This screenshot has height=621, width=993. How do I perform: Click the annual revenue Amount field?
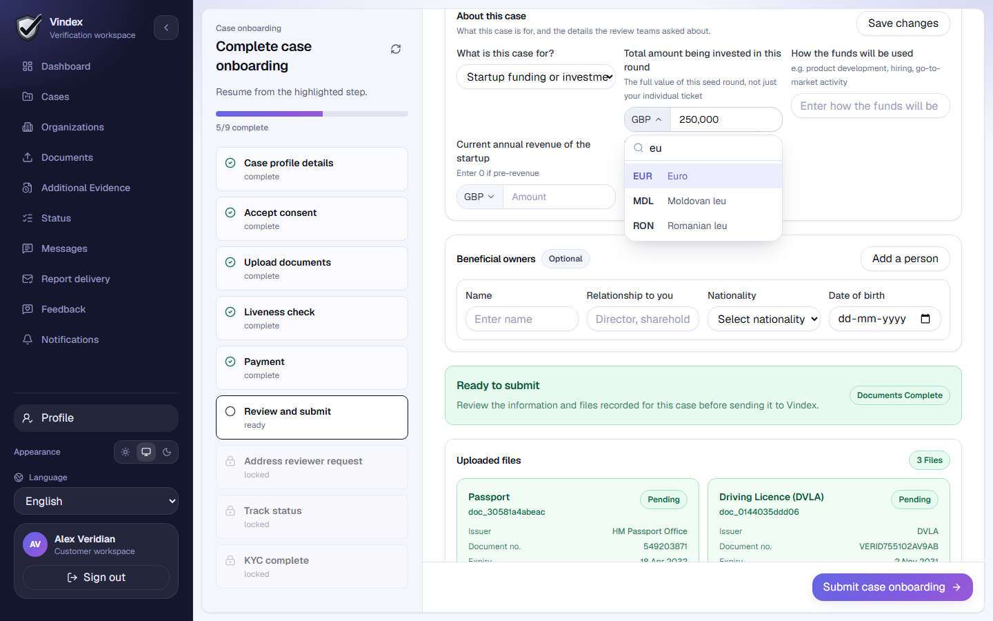tap(559, 197)
